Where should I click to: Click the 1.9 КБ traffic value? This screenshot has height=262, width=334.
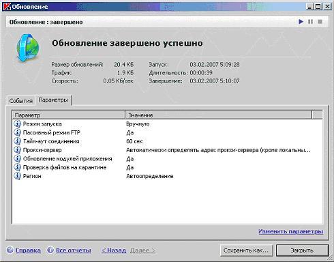(125, 73)
